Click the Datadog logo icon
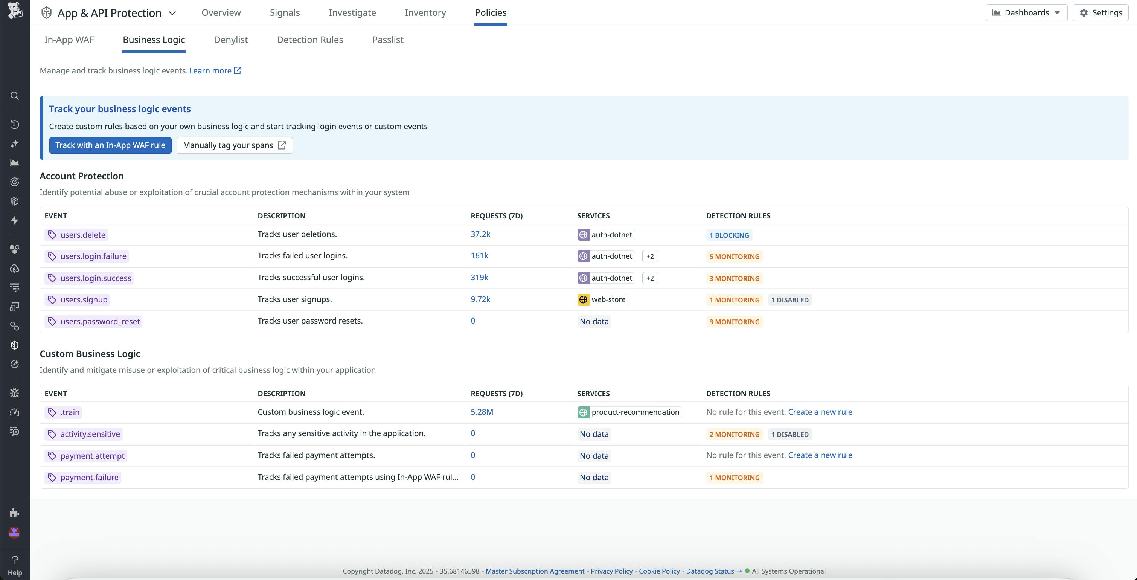This screenshot has height=580, width=1137. [x=15, y=10]
